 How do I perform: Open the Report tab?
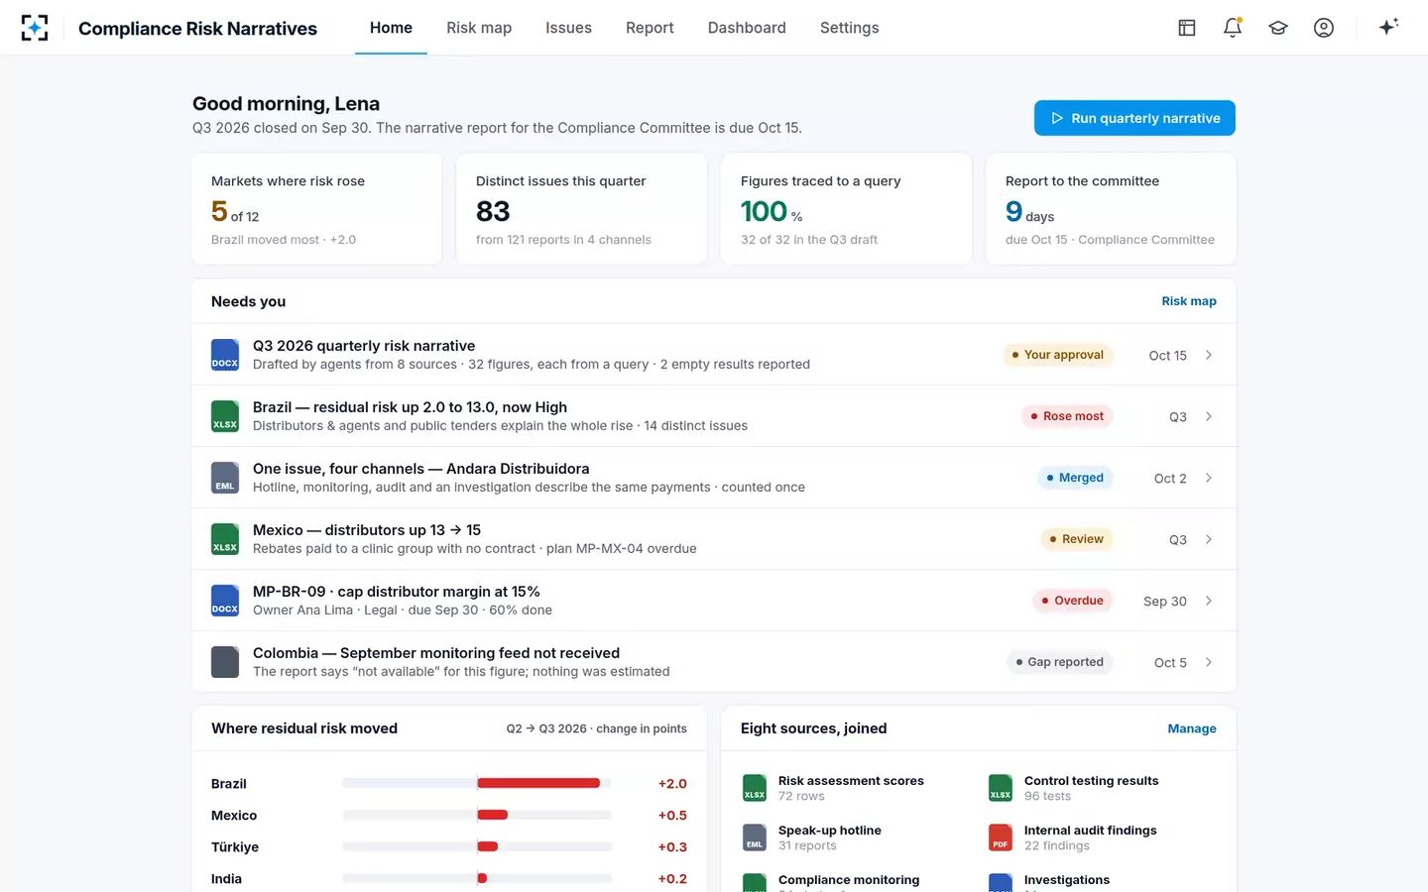650,28
